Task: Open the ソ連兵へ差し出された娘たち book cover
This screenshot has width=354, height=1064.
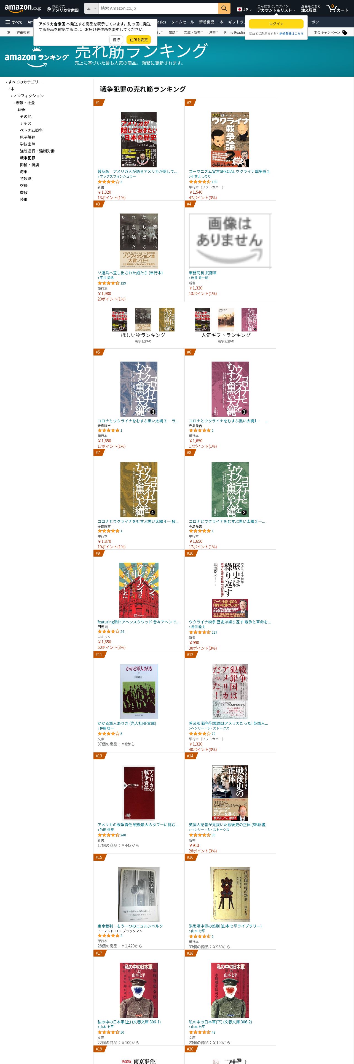Action: (x=139, y=241)
